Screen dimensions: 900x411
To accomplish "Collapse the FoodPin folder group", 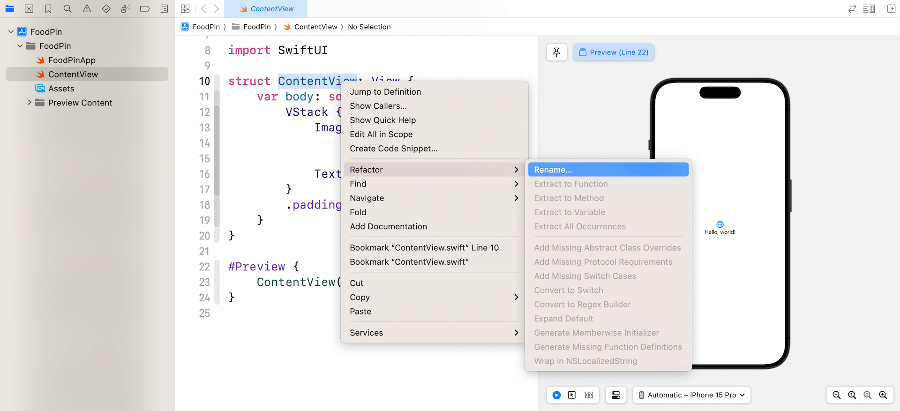I will (20, 46).
